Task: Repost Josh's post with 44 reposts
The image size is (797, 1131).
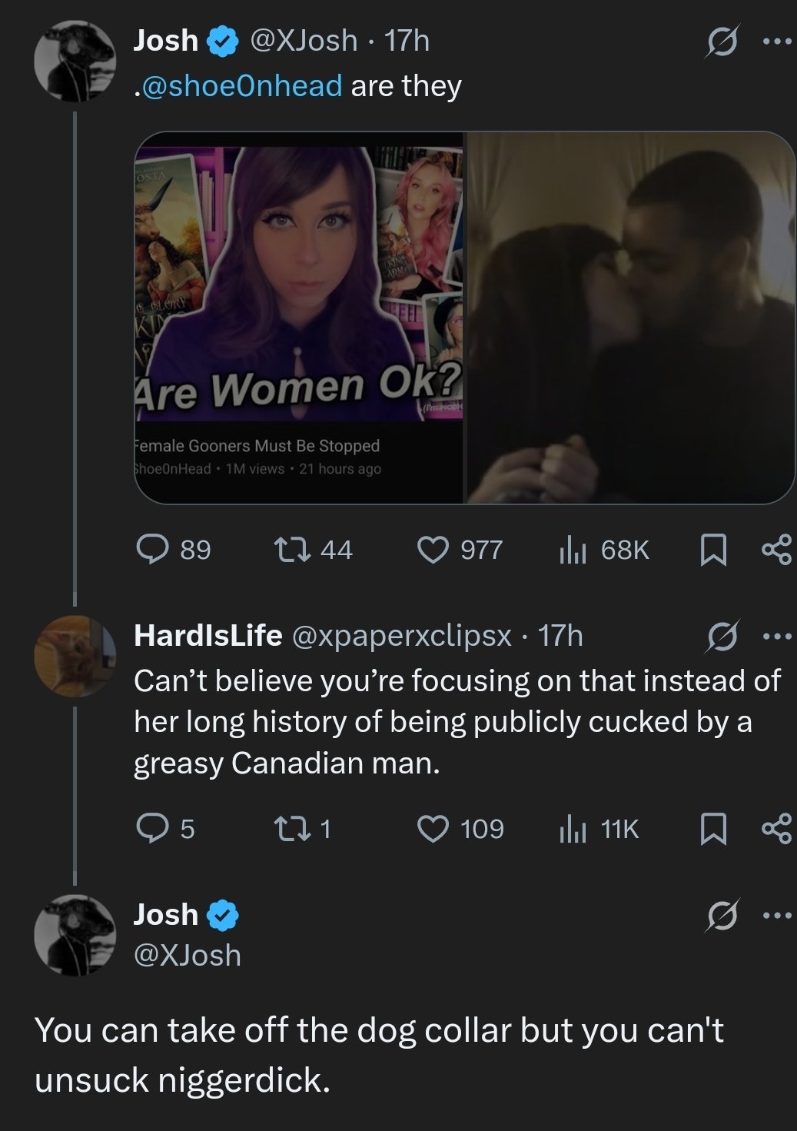Action: tap(292, 549)
